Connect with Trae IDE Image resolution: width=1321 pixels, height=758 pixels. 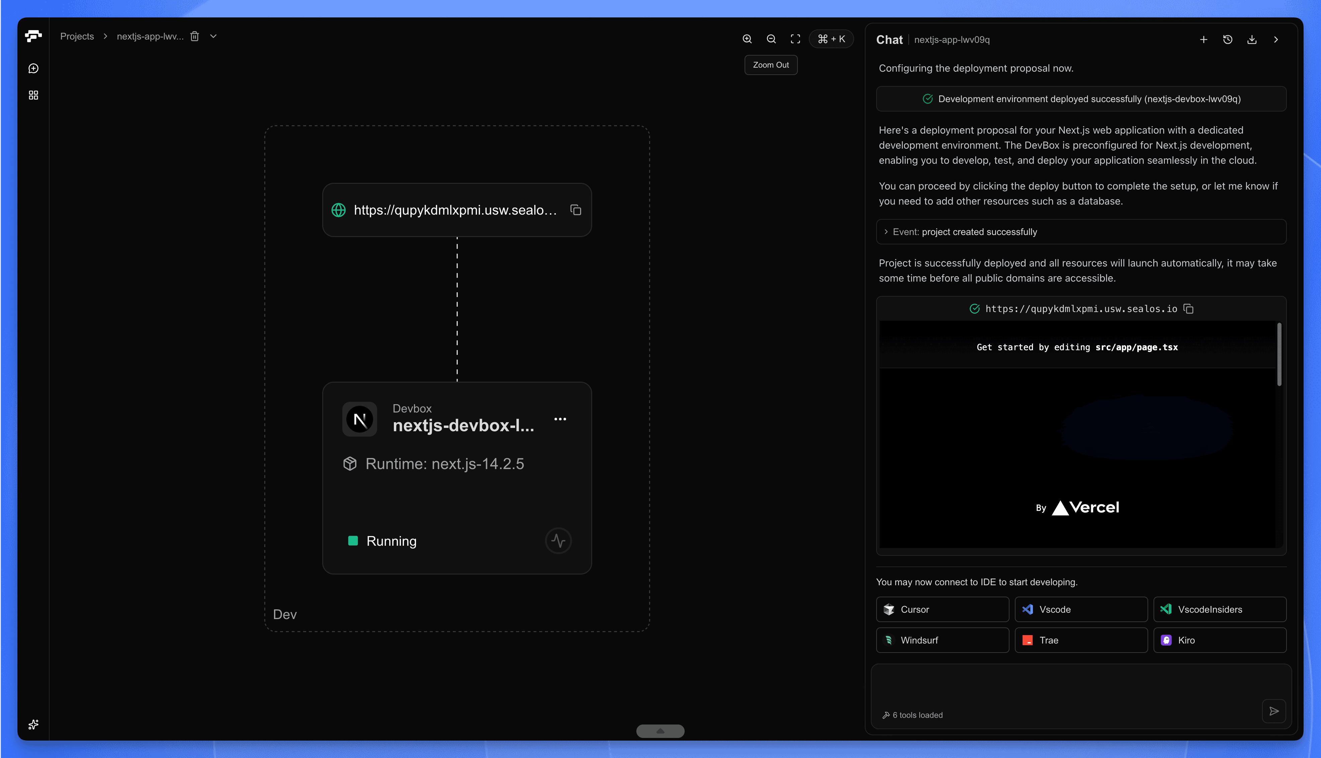tap(1081, 640)
